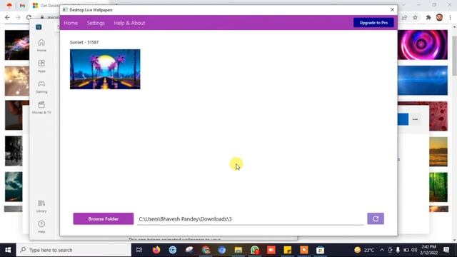Open Home in Microsoft Store sidebar

pos(41,45)
